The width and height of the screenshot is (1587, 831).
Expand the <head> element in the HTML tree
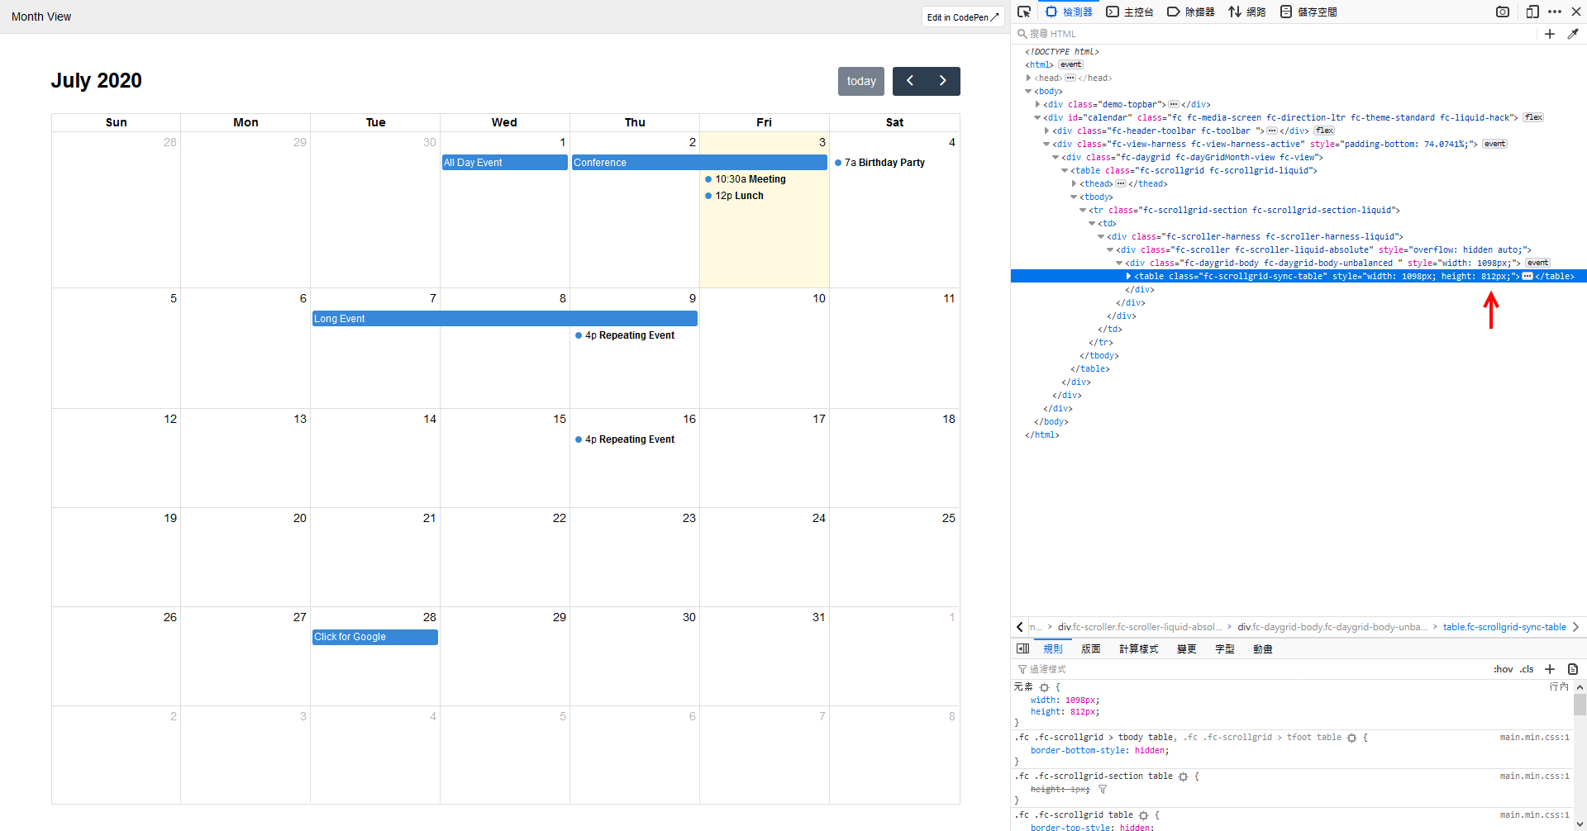pos(1029,78)
